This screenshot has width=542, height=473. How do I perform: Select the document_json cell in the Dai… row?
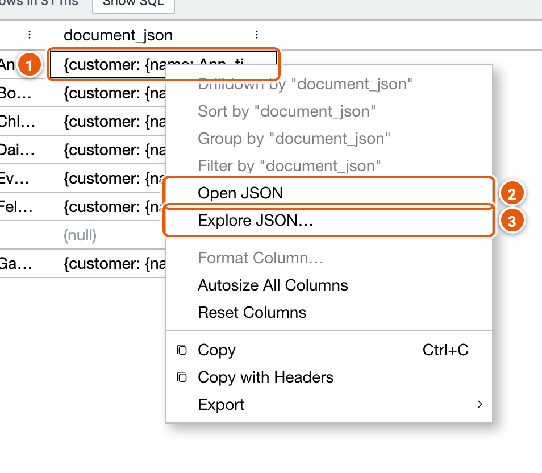coord(107,150)
